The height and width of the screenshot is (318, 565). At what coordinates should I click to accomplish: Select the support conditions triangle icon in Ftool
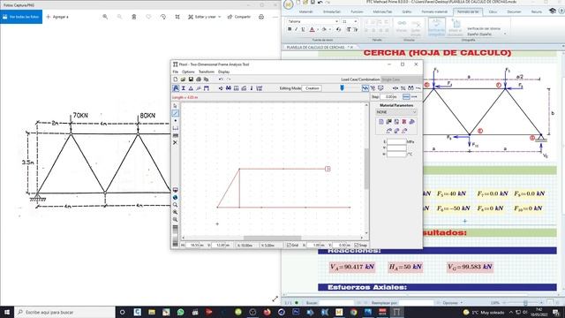(191, 88)
